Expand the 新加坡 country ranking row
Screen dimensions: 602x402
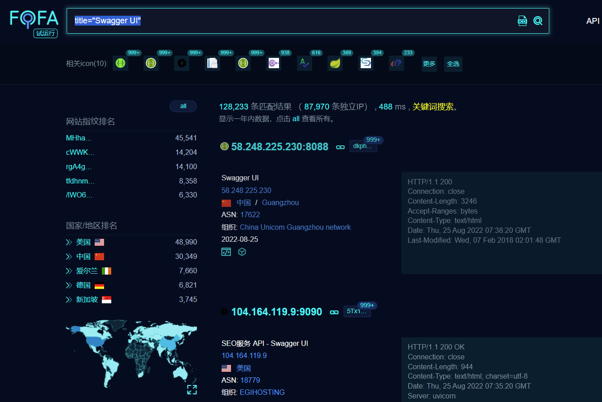click(69, 300)
